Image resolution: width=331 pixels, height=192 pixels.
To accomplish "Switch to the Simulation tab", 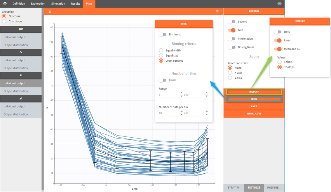I will click(58, 4).
